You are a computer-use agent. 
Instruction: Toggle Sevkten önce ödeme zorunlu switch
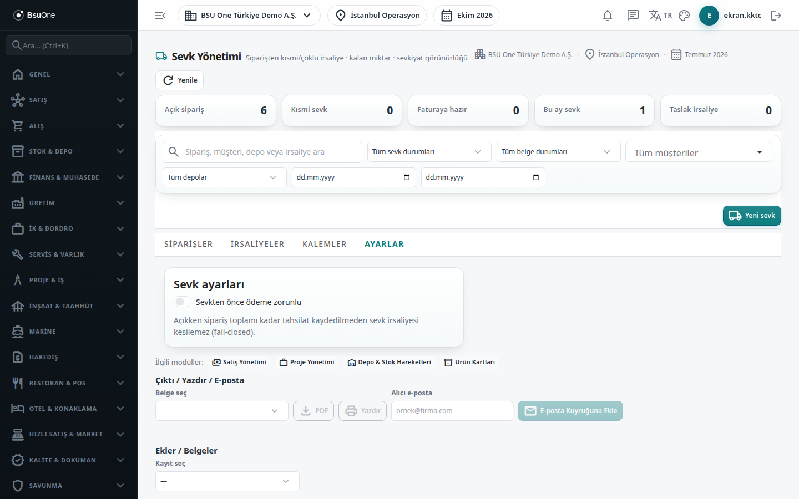click(x=182, y=302)
